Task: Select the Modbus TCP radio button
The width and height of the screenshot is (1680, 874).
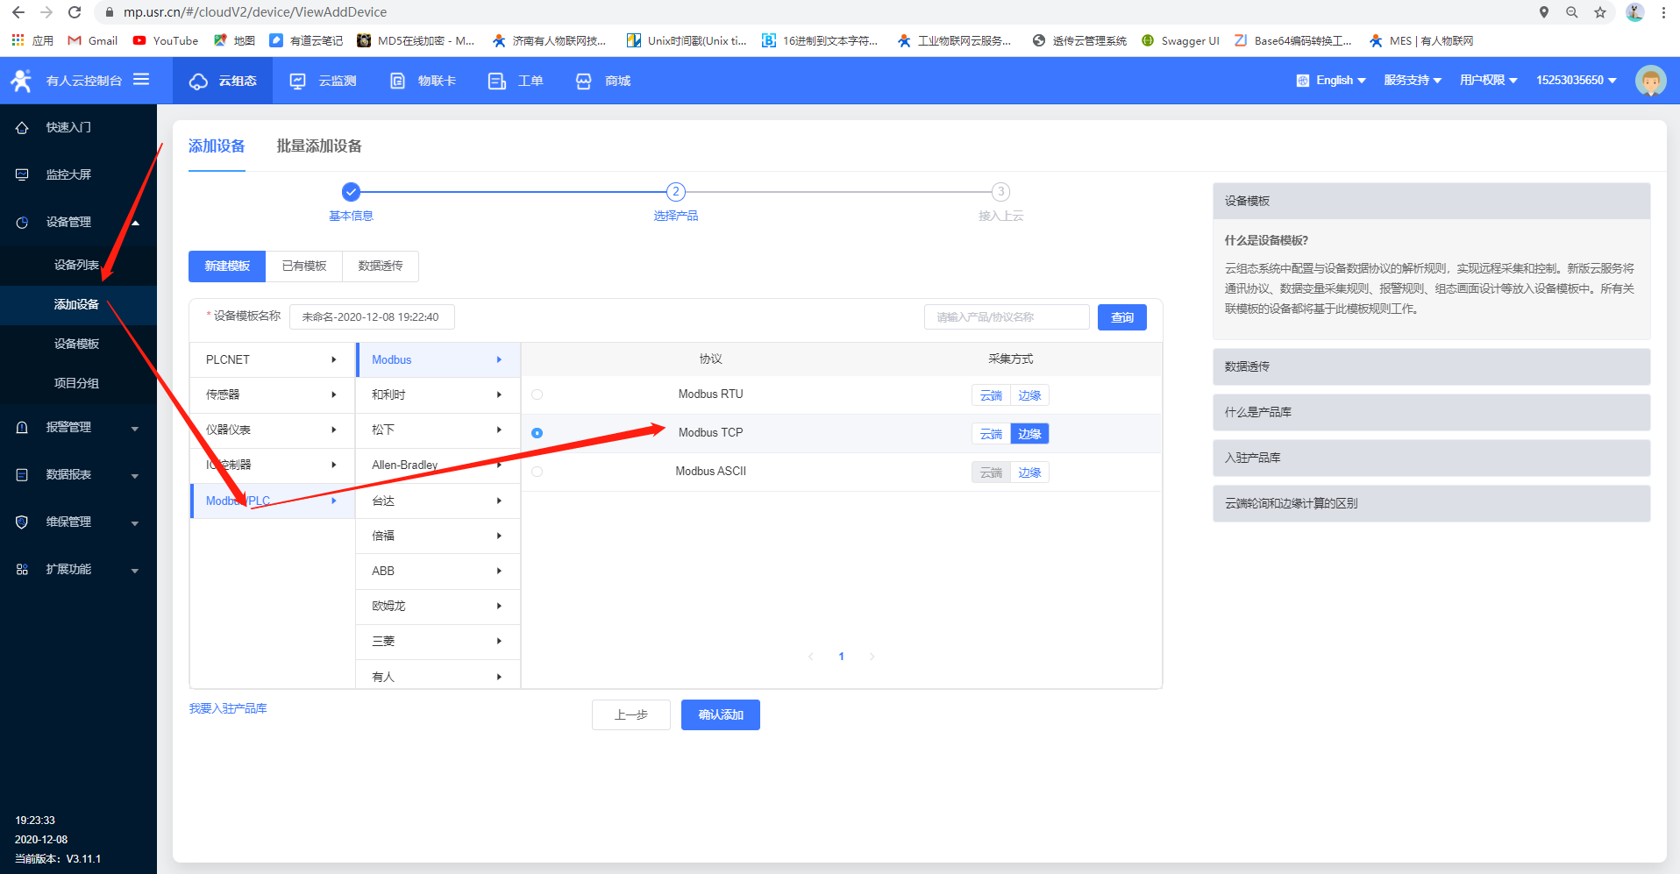Action: (x=537, y=433)
